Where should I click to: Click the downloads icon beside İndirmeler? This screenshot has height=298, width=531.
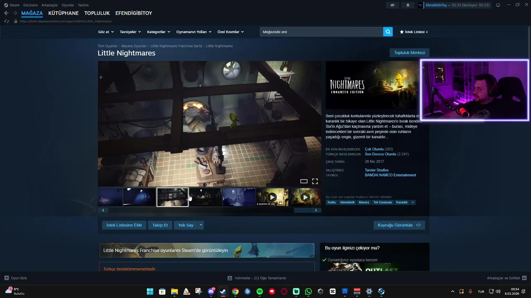(x=230, y=278)
